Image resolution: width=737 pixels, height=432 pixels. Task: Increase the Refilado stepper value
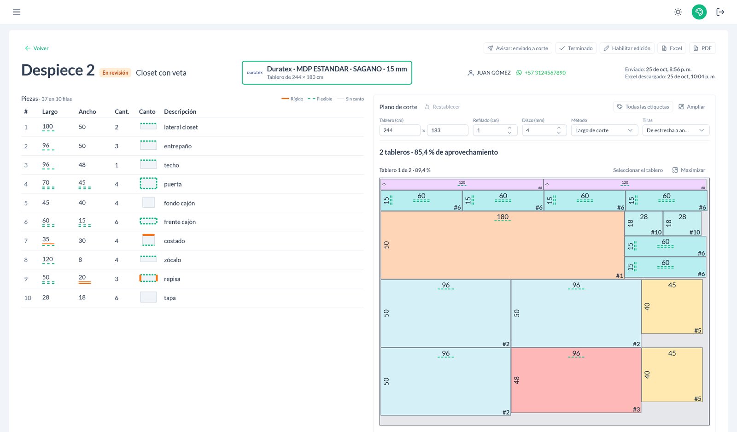pyautogui.click(x=509, y=128)
